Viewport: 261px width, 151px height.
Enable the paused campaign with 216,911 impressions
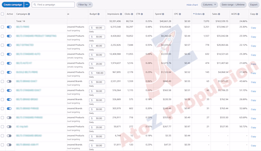click(x=9, y=118)
